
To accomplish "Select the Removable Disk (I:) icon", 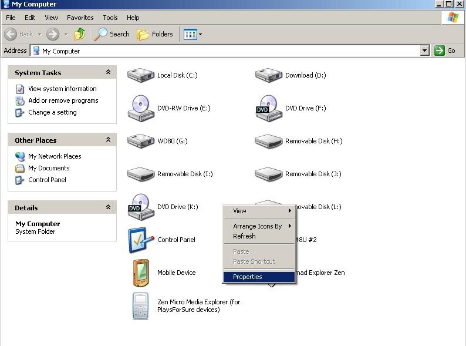I will (141, 174).
